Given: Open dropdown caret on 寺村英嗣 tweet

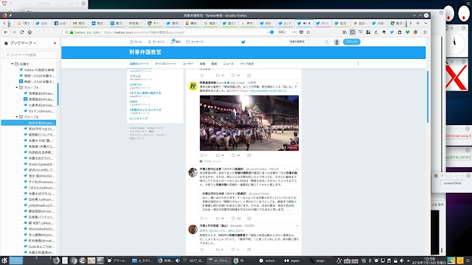Looking at the screenshot, I should [x=297, y=226].
